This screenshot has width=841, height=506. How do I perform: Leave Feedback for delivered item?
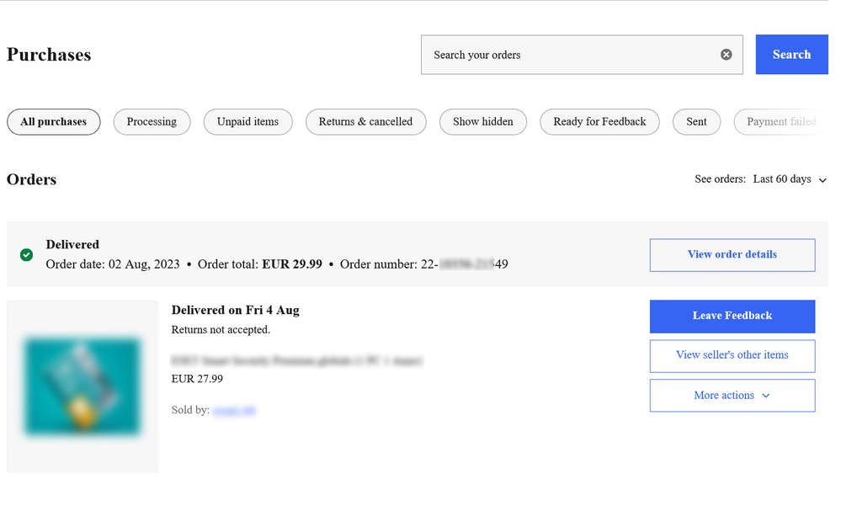click(732, 317)
